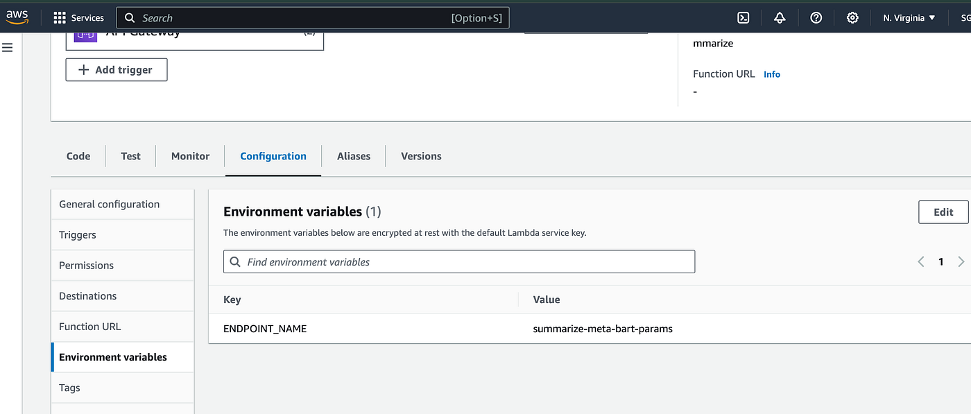Click the API Gateway trigger icon
The image size is (971, 414).
tap(85, 35)
